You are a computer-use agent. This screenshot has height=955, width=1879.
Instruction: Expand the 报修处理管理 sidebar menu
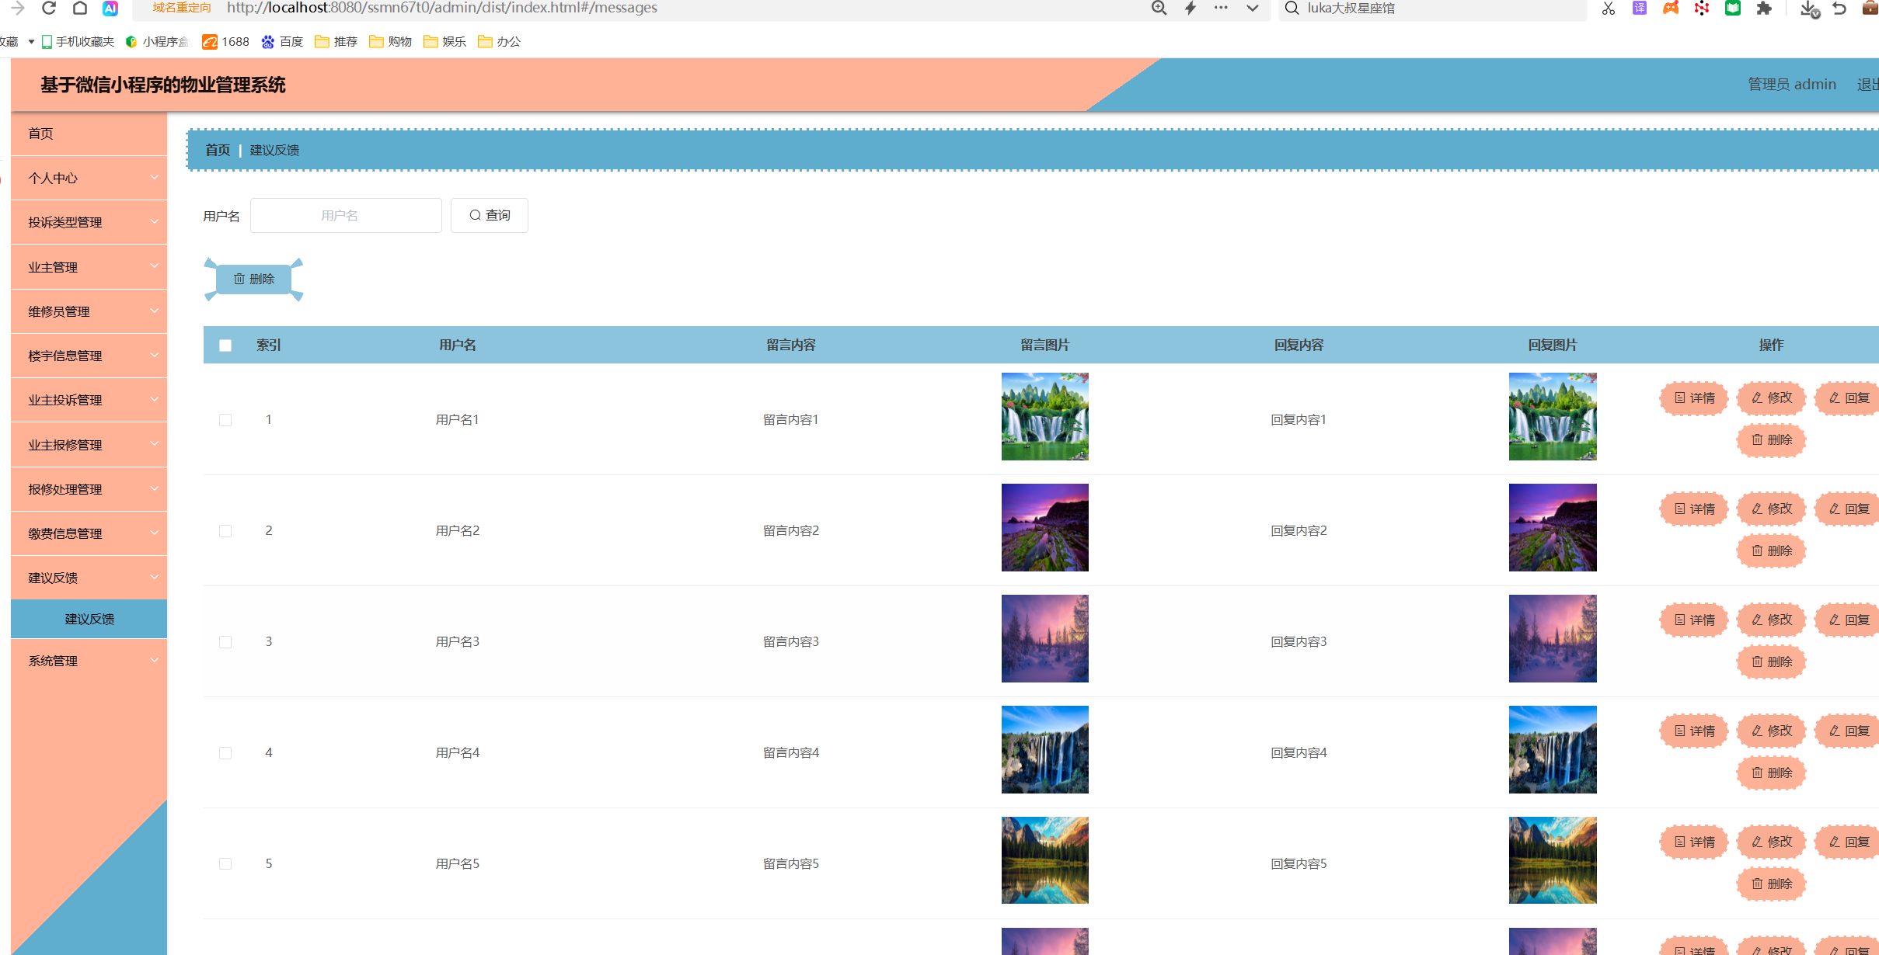pyautogui.click(x=89, y=489)
